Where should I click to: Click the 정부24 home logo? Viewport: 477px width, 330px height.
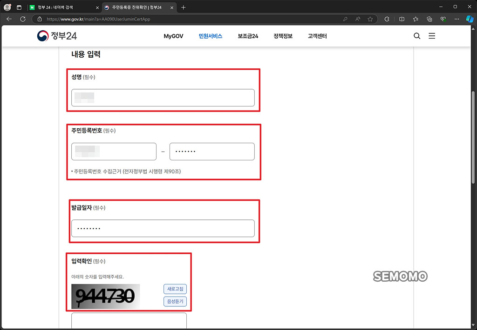[57, 36]
